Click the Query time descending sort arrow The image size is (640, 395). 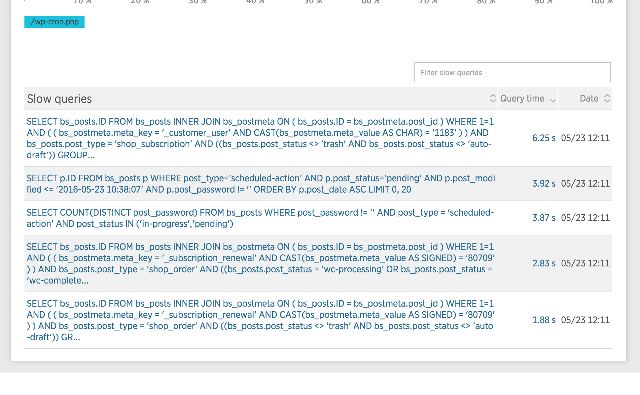553,100
